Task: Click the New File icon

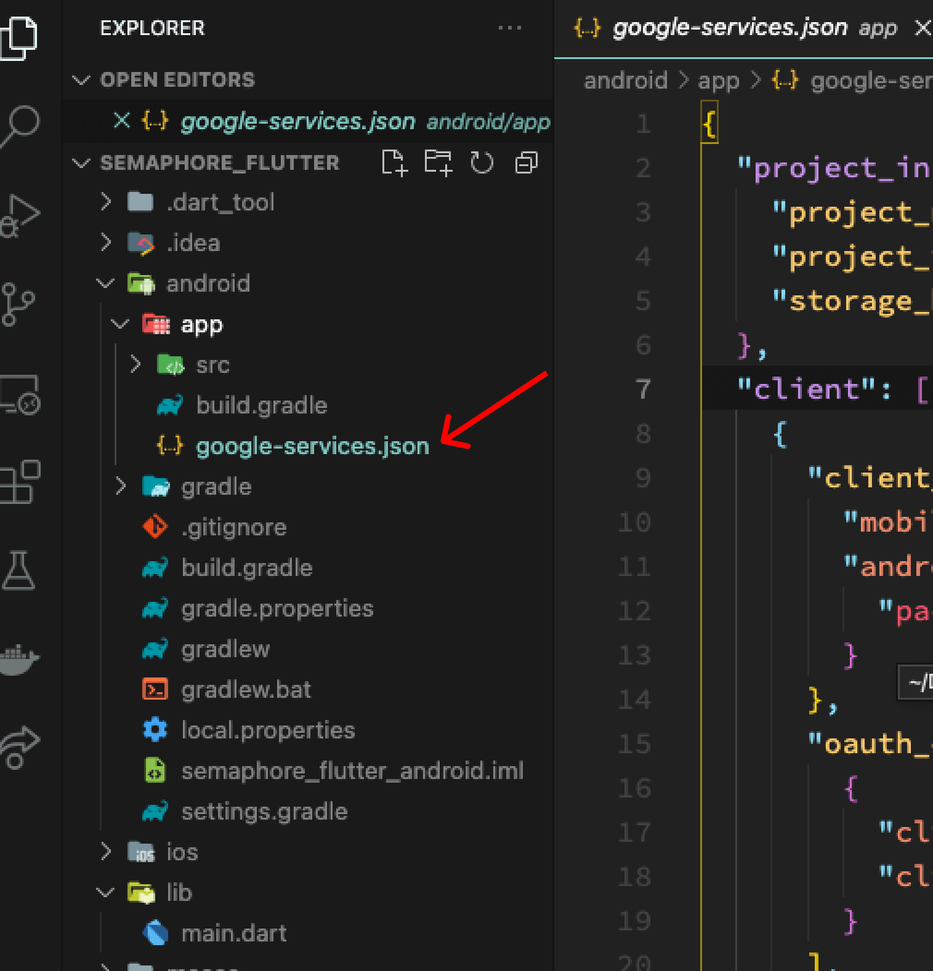Action: point(394,163)
